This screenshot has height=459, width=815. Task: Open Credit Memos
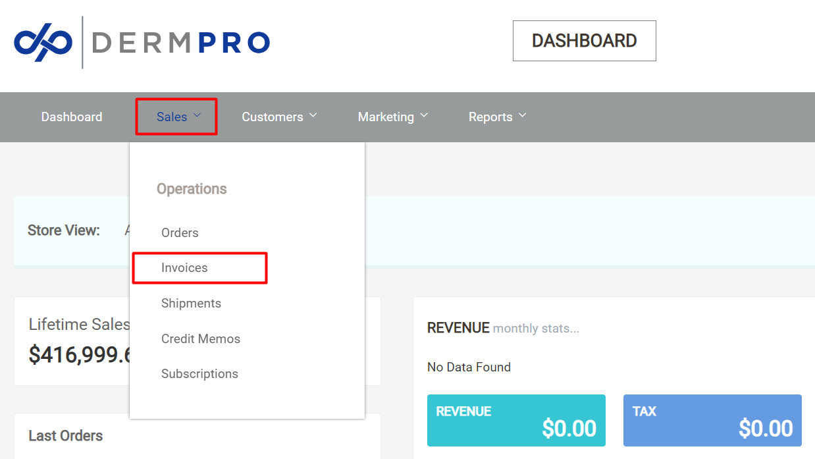click(201, 338)
